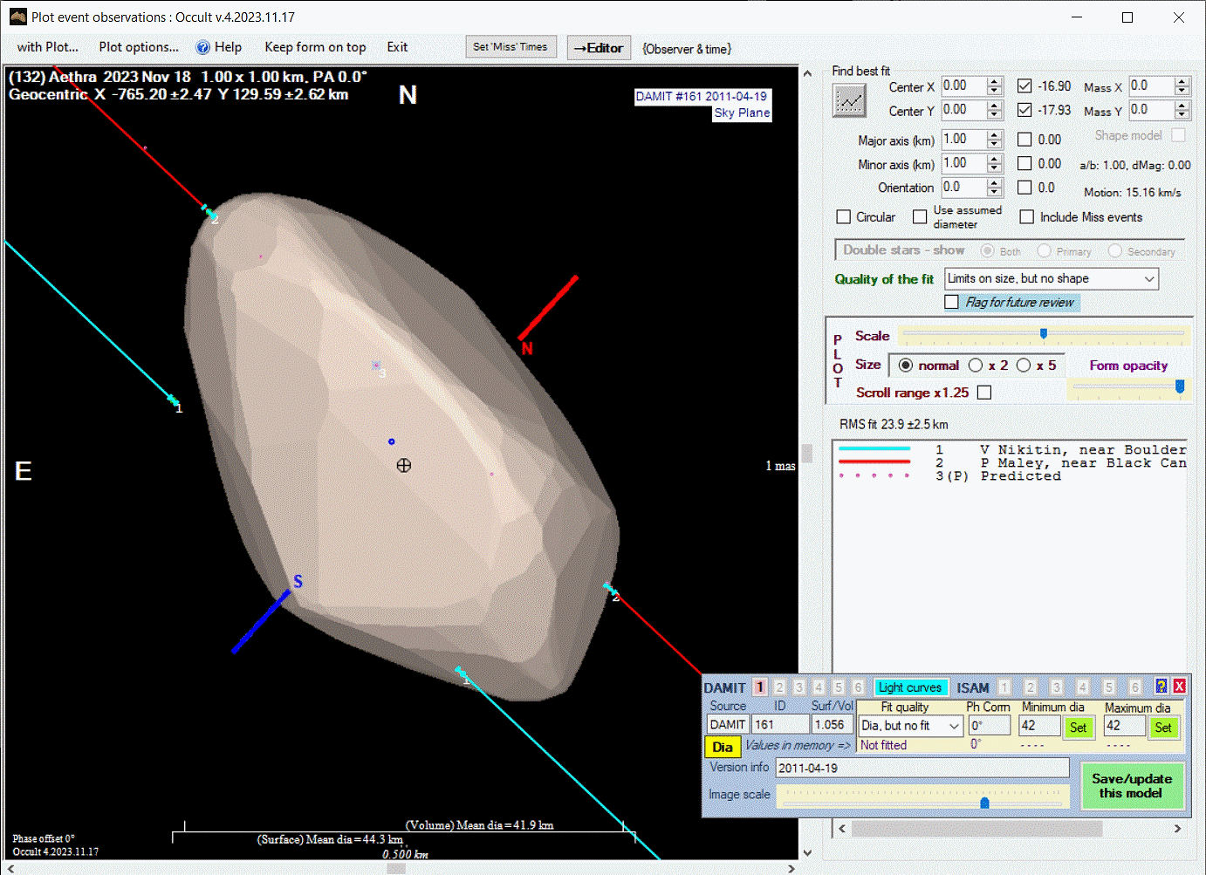Select the x 2 size radio button

[976, 366]
